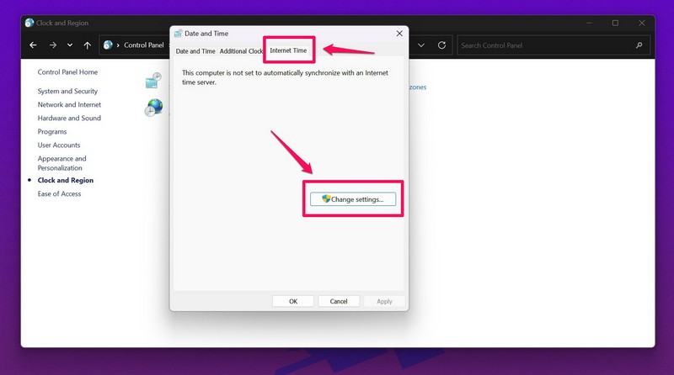Open Ease of Access category
Screen dimensions: 674x375
(59, 194)
